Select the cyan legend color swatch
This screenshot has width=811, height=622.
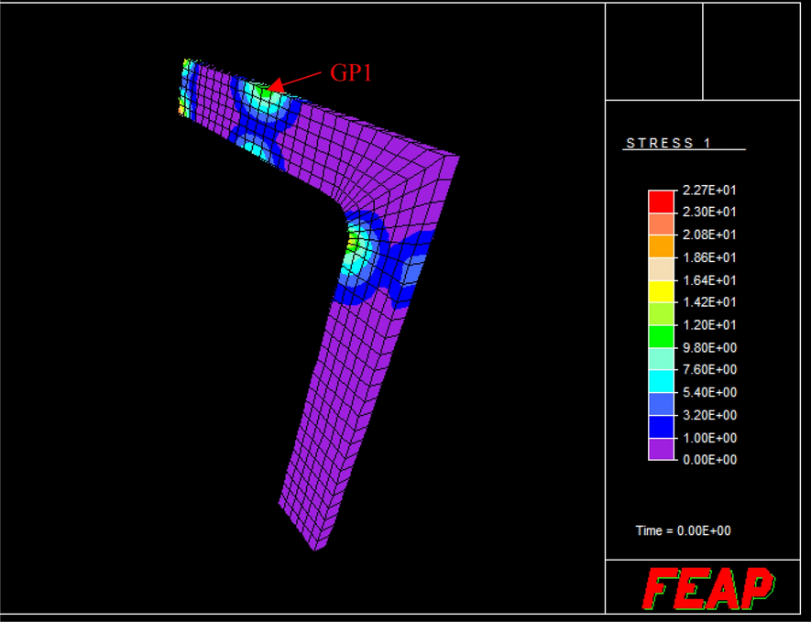point(661,381)
